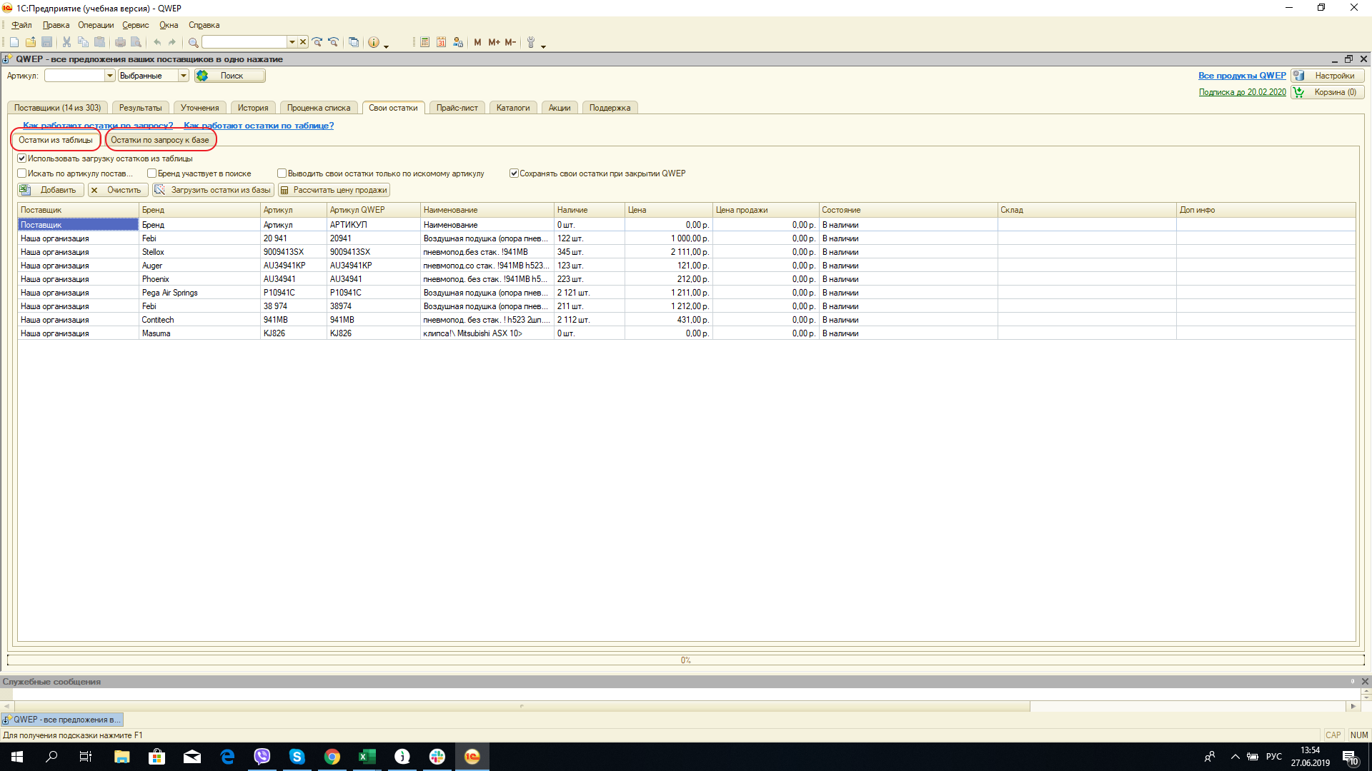Click the user with lock icon
1372x771 pixels.
[x=458, y=42]
